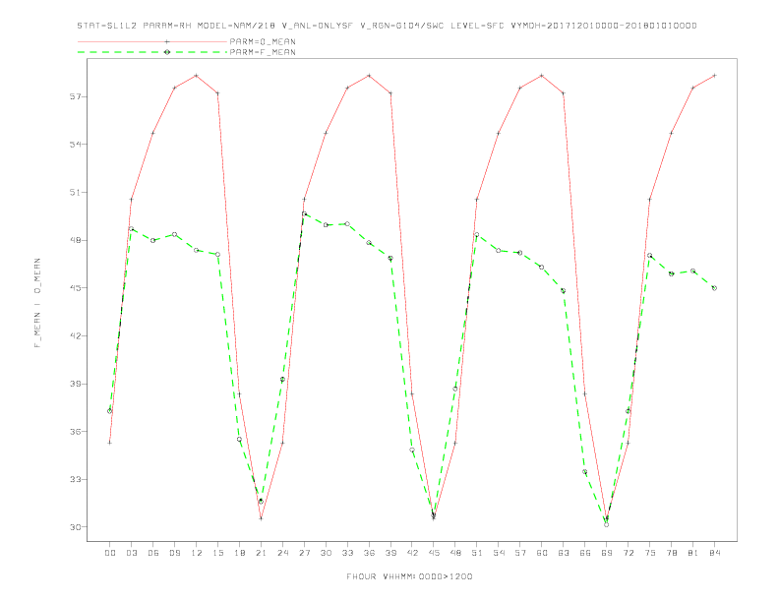Click y-axis tick label 51
Screen dimensions: 779x602
point(76,192)
